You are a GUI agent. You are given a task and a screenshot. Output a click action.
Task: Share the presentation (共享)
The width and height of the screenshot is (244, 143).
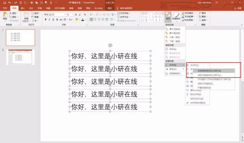[238, 8]
